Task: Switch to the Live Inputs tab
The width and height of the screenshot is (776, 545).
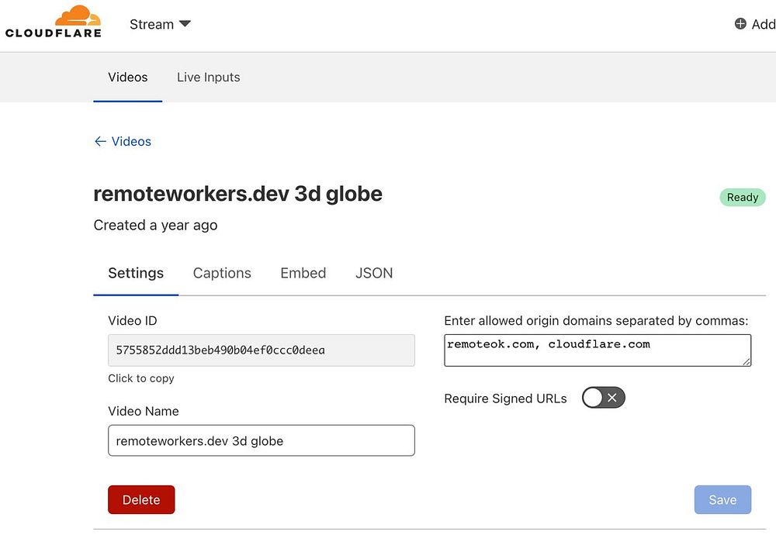Action: click(208, 78)
